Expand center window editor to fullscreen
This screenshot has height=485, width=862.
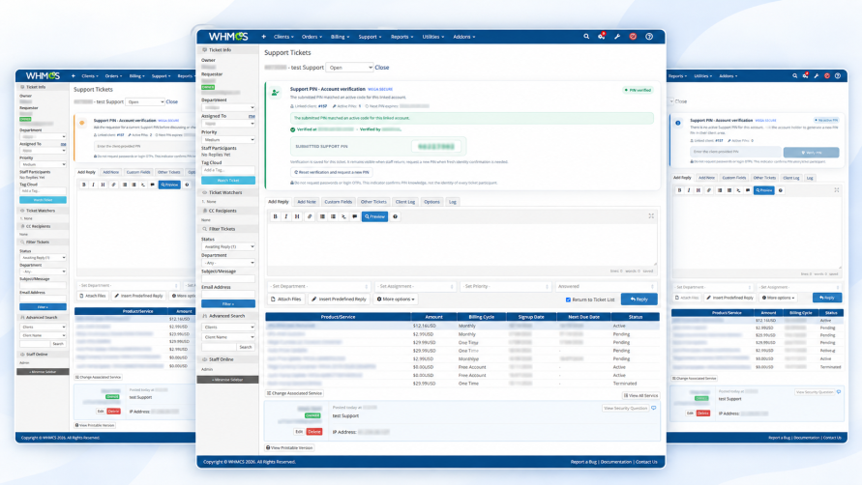[x=651, y=216]
